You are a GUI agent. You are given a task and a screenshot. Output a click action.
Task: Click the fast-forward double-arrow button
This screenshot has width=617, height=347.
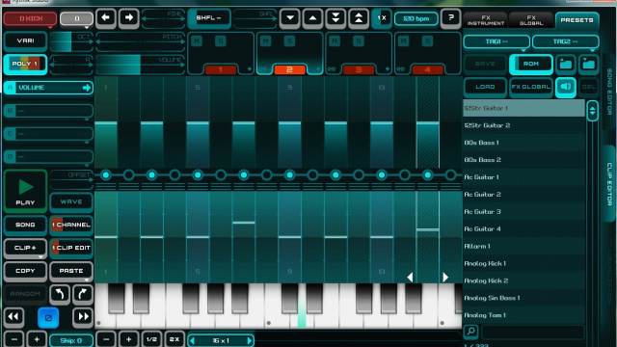(83, 317)
